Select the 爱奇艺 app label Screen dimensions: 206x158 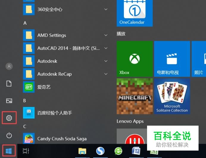pos(44,87)
